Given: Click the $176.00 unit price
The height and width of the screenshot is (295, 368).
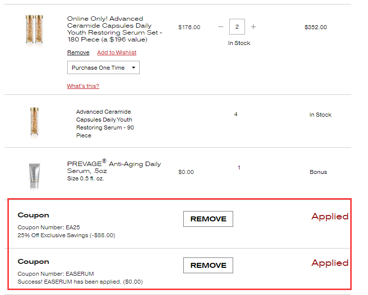Looking at the screenshot, I should (189, 27).
